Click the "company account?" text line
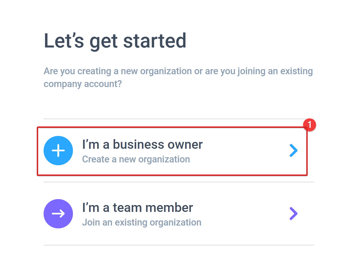 [x=83, y=84]
